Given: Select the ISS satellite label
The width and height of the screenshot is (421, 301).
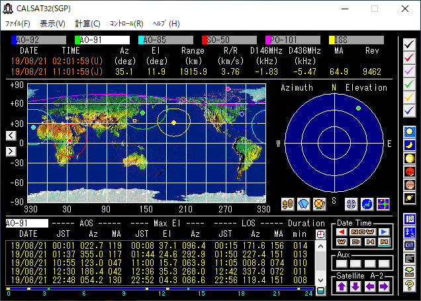Looking at the screenshot, I should pyautogui.click(x=357, y=40).
